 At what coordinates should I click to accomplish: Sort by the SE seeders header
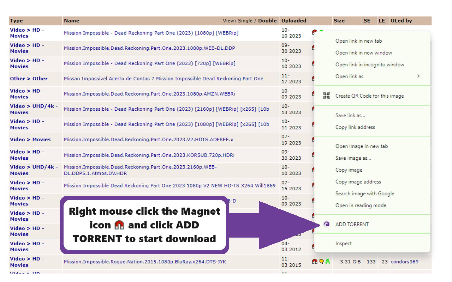point(367,21)
